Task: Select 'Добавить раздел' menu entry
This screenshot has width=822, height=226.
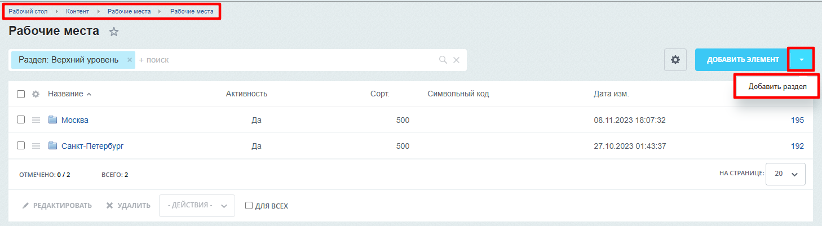Action: point(777,87)
